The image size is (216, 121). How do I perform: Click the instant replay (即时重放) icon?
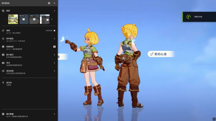pos(3,39)
